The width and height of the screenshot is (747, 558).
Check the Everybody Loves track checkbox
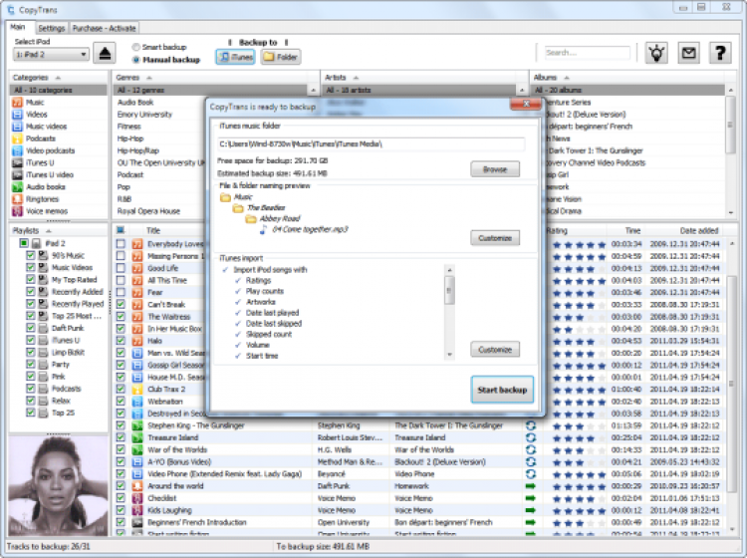tap(121, 244)
